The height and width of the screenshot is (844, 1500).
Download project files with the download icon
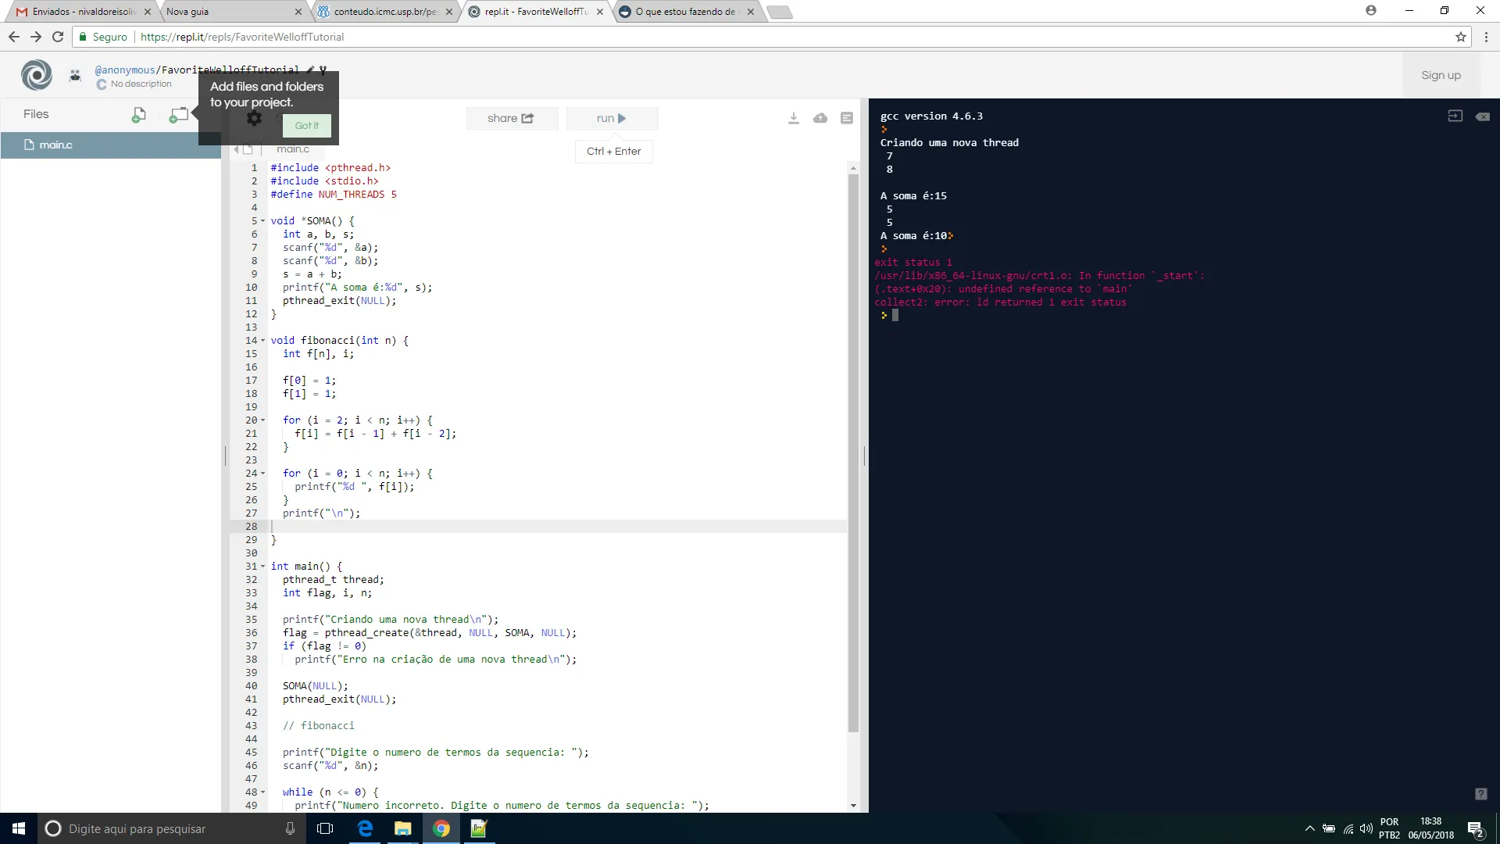click(x=793, y=118)
